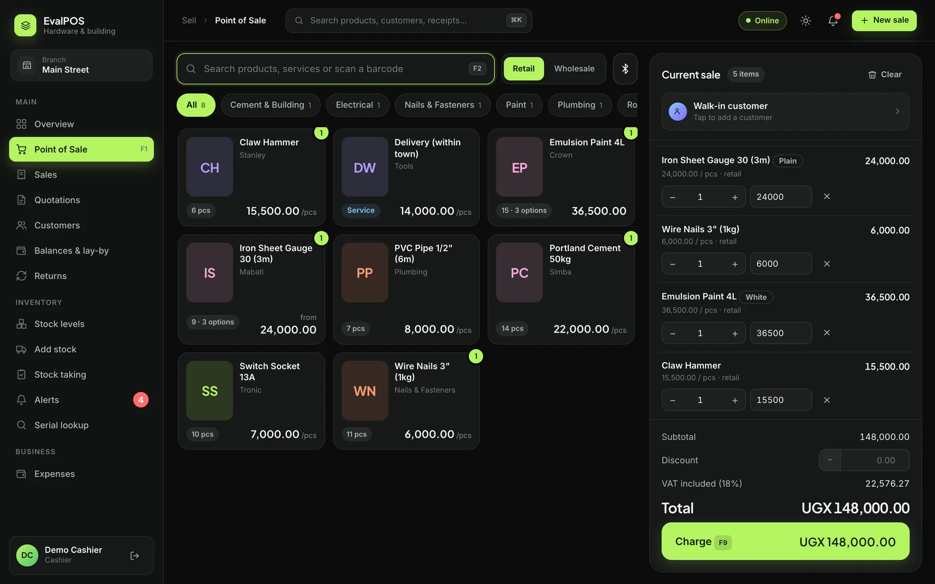Click Sell in the breadcrumb
Screen dimensions: 935x584
click(x=189, y=20)
